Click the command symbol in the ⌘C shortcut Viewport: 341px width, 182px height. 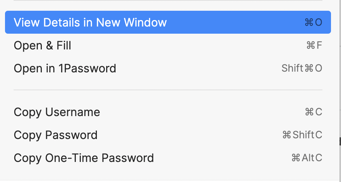[309, 112]
